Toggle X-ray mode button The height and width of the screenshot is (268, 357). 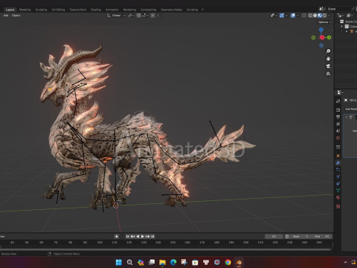(304, 16)
